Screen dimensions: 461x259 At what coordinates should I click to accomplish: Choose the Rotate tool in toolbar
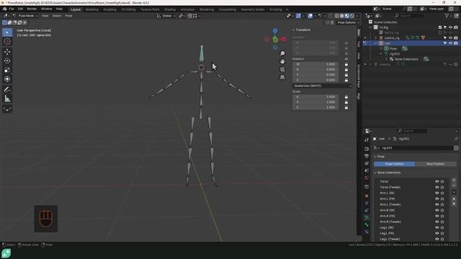(x=7, y=60)
